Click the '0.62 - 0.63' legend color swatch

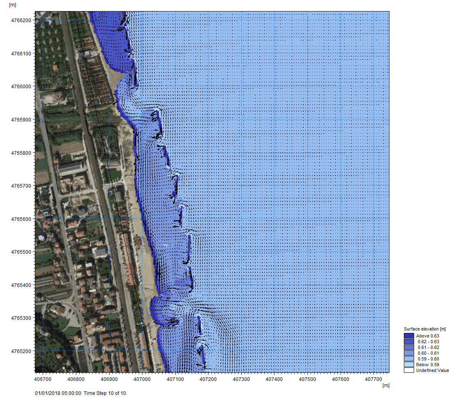[x=409, y=342]
